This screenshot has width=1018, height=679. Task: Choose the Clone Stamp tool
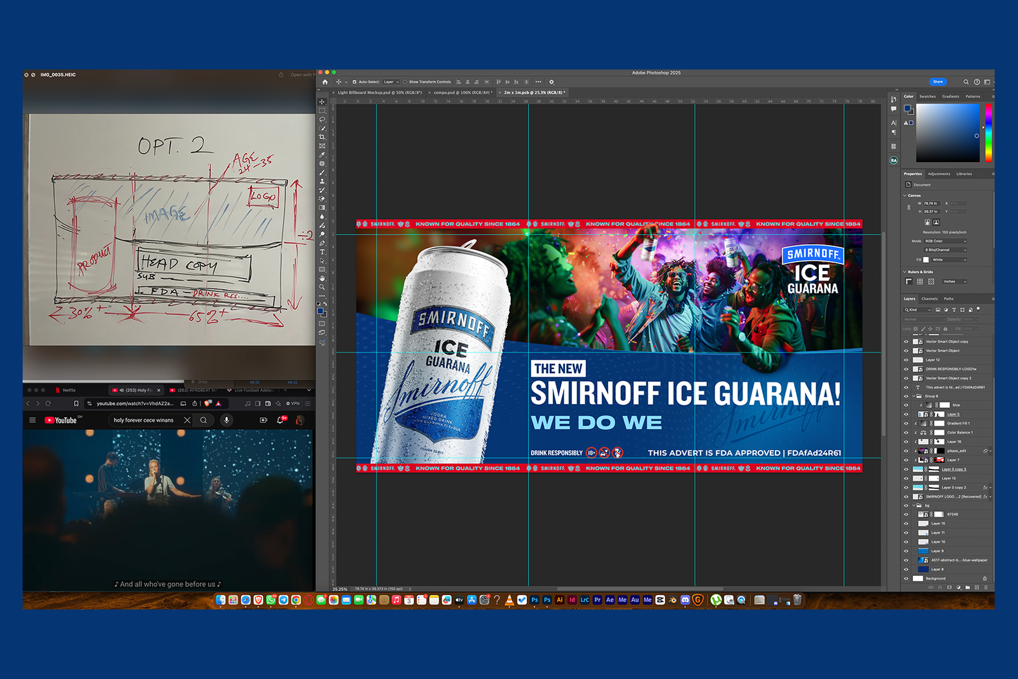pyautogui.click(x=322, y=181)
